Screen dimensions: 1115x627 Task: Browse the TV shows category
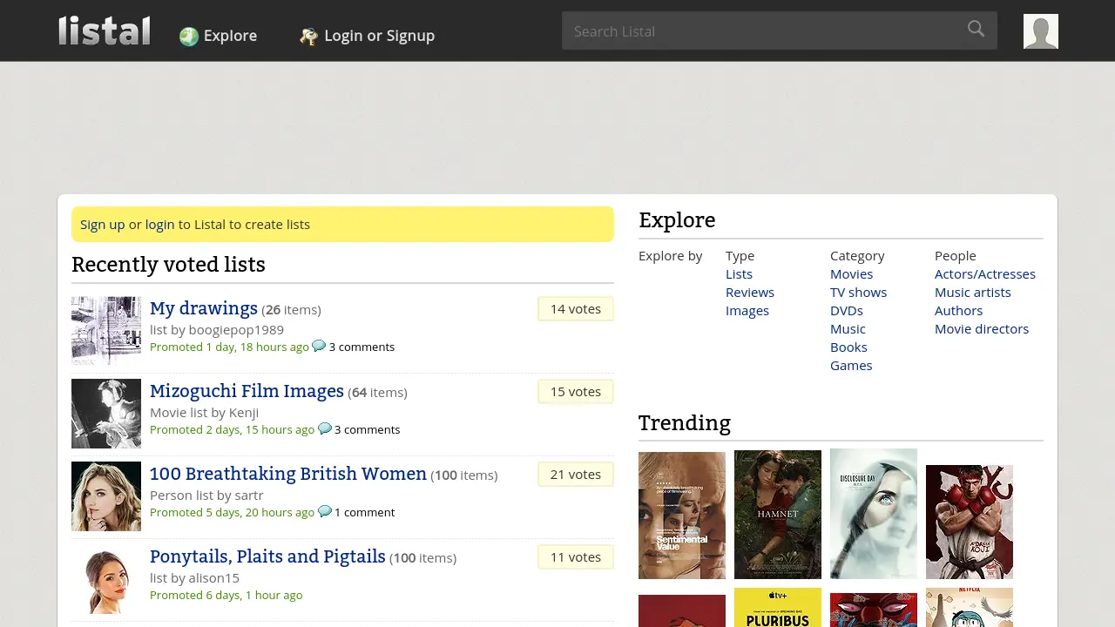click(x=858, y=292)
